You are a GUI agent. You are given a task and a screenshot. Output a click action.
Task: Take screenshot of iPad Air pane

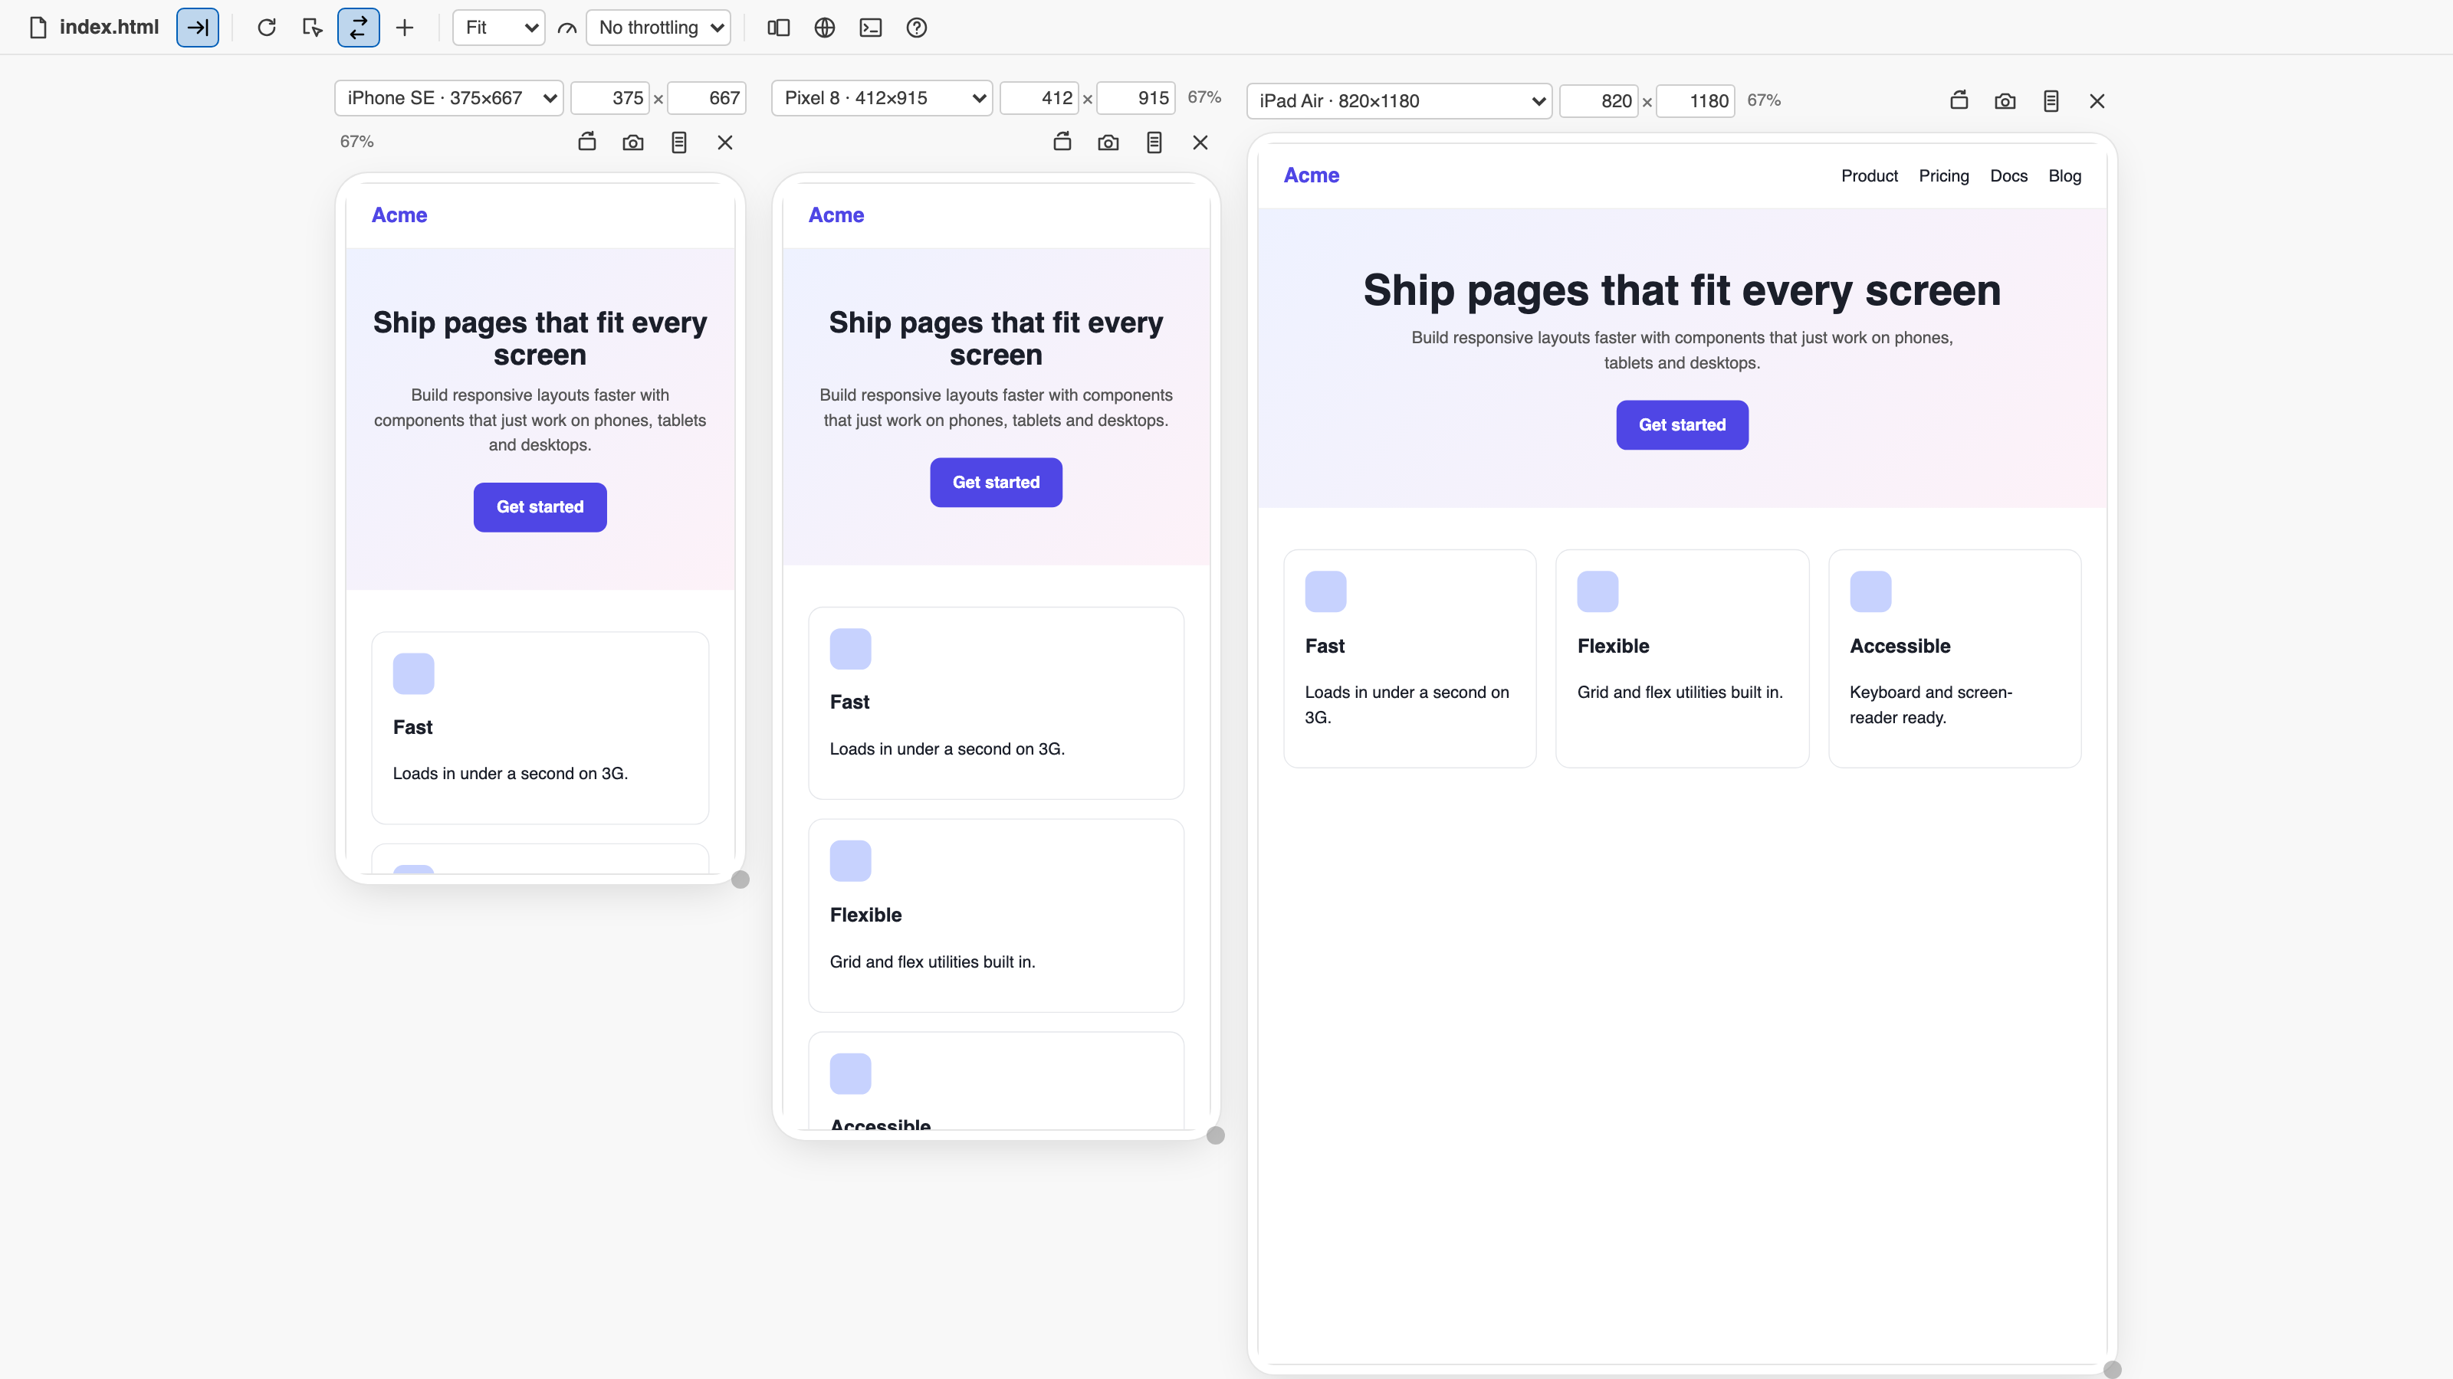(x=2005, y=101)
